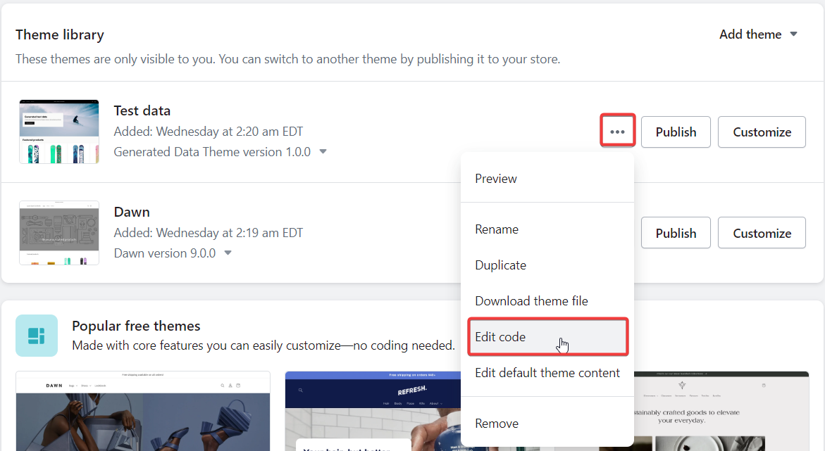Choose Duplicate for the Test data theme
The image size is (825, 451).
500,265
